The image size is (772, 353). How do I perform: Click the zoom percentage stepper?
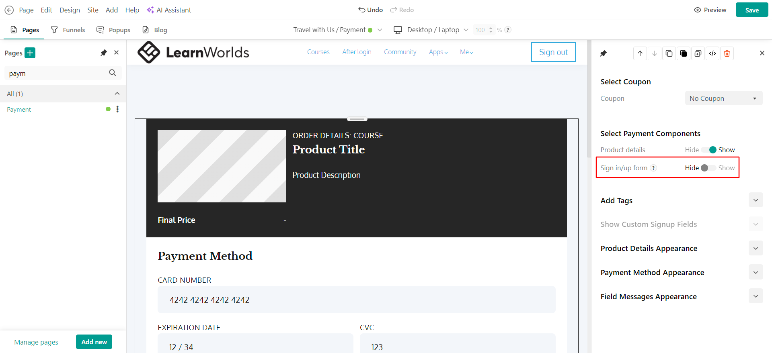pyautogui.click(x=491, y=30)
